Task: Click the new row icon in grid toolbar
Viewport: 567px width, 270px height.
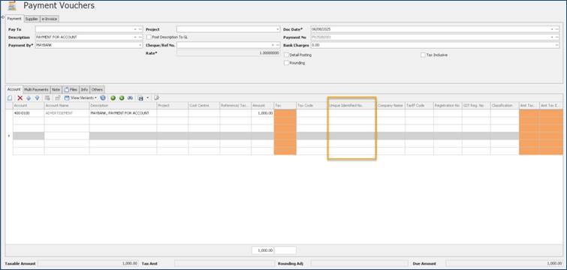Action: 10,97
